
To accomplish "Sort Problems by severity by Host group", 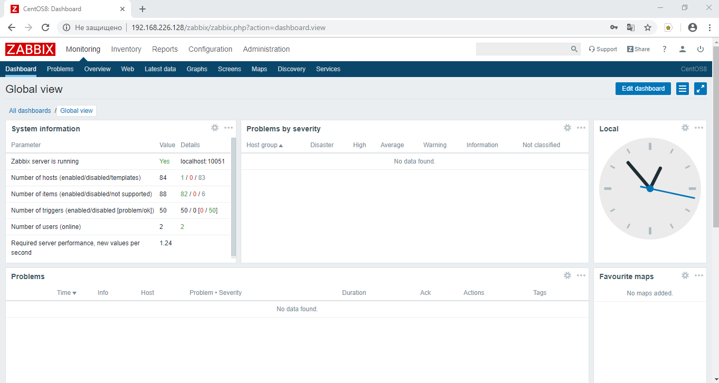I will (x=264, y=145).
